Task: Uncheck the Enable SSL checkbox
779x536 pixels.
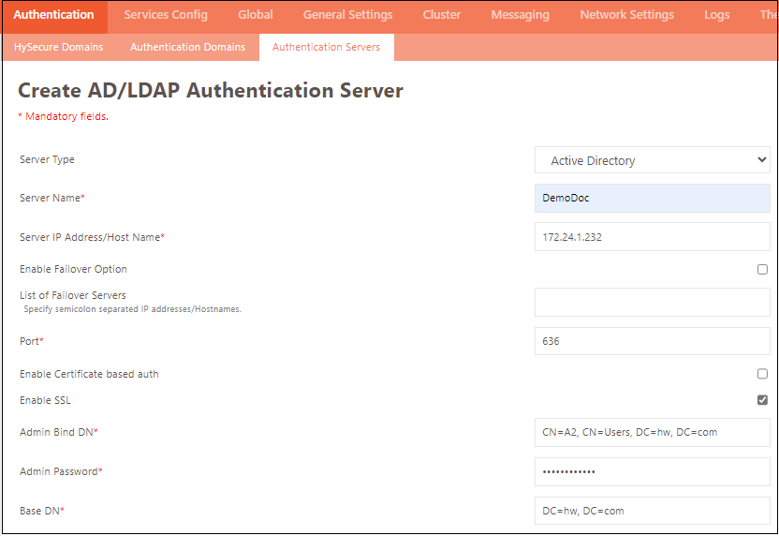Action: click(762, 400)
